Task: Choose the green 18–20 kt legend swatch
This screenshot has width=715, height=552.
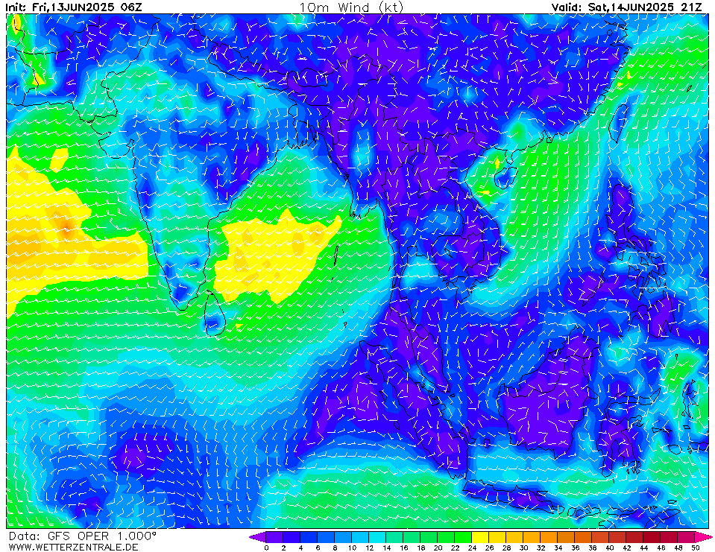Action: coord(429,537)
